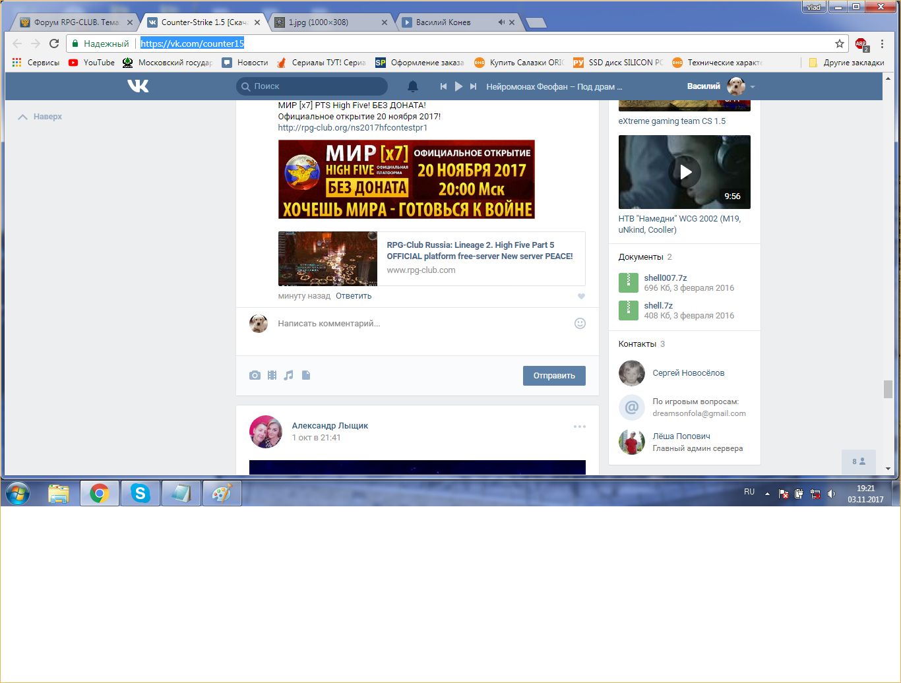Open Сергей Новосёлов contact profile
This screenshot has width=901, height=683.
click(x=689, y=373)
